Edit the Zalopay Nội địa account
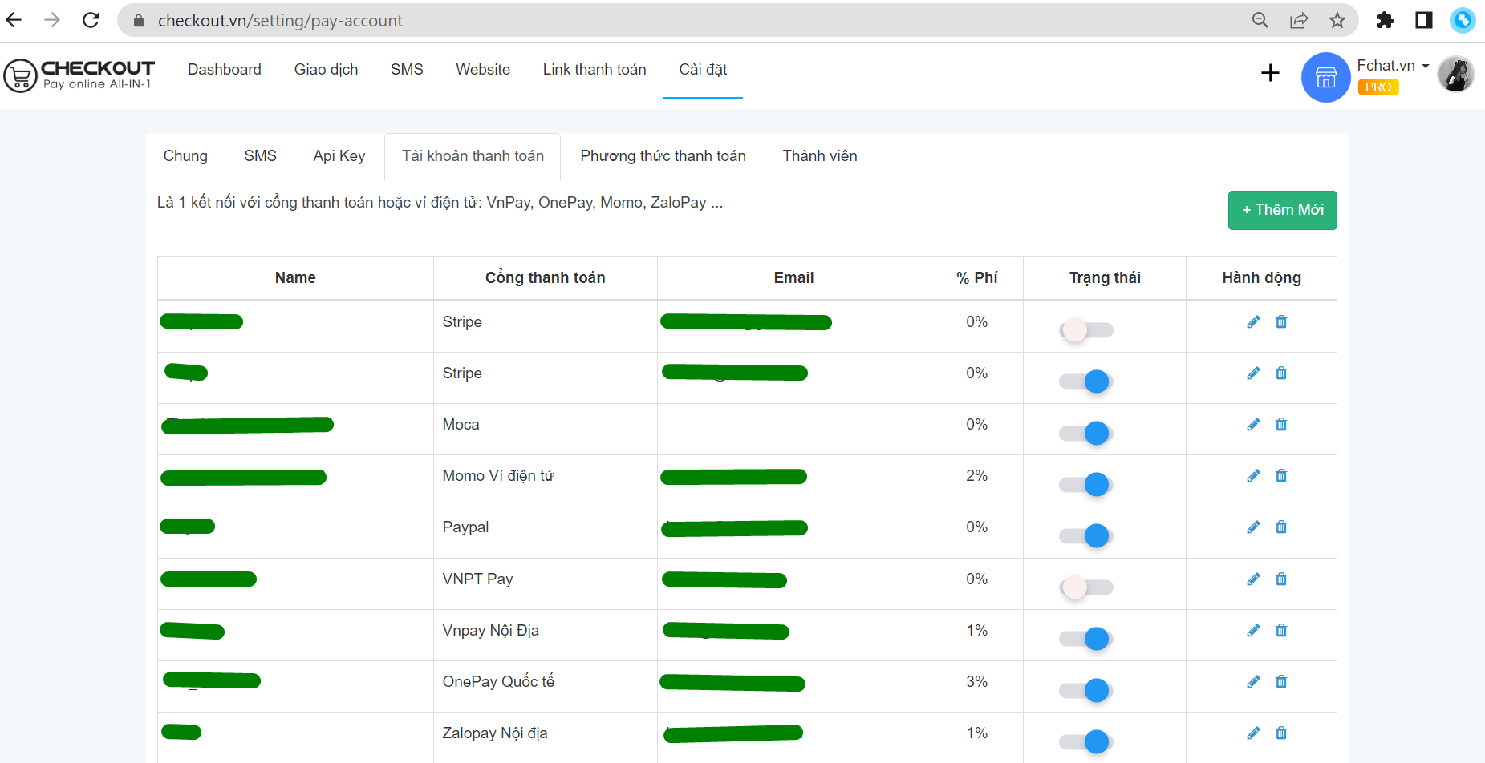Image resolution: width=1485 pixels, height=763 pixels. [1253, 733]
